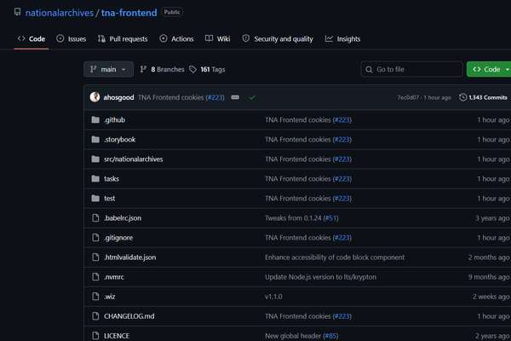Click the repository icon beside nationalarchives
The height and width of the screenshot is (341, 511).
(x=17, y=13)
